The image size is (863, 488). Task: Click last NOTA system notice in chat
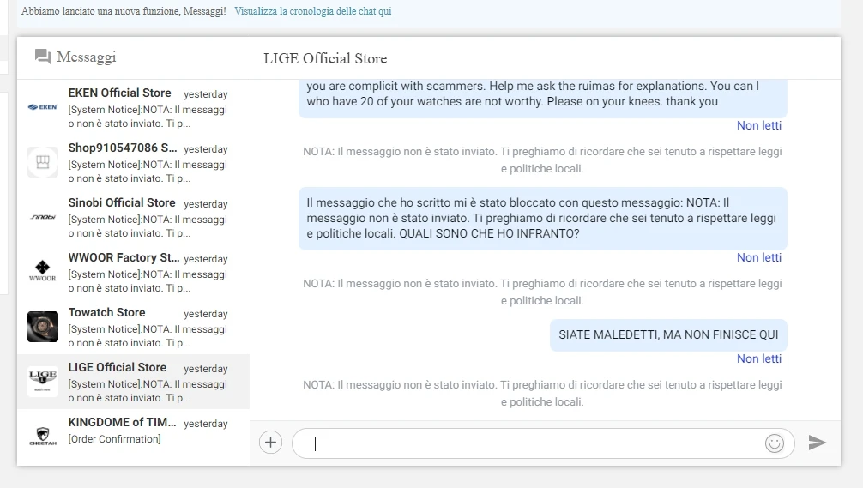coord(542,394)
